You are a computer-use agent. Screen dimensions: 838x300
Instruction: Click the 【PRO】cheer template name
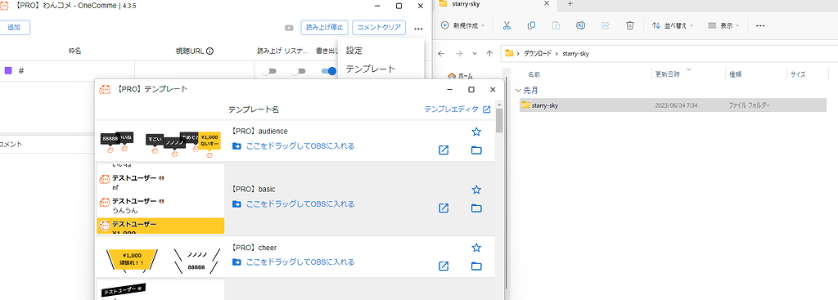coord(254,248)
